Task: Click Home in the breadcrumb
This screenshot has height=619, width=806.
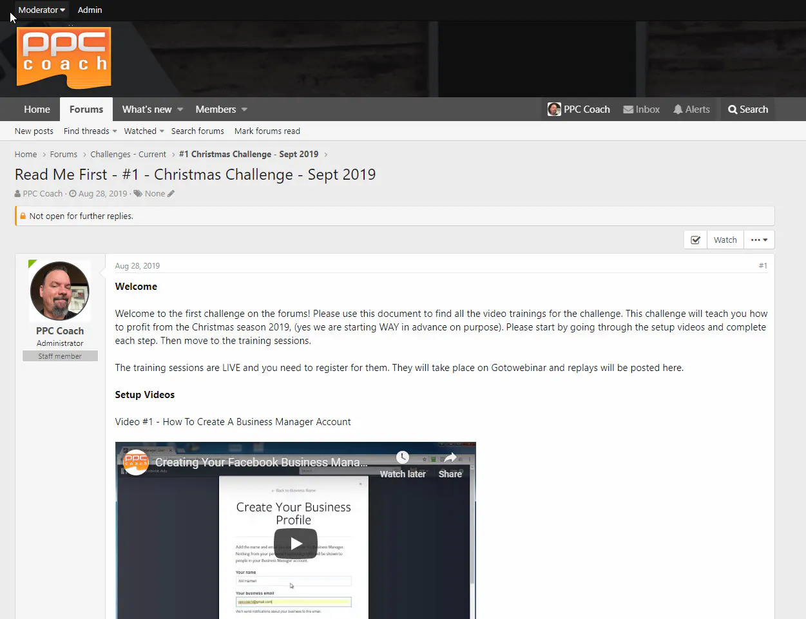Action: pos(26,155)
